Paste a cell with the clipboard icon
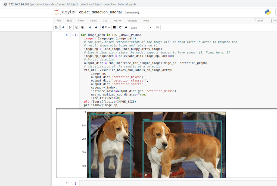This screenshot has width=277, height=186. 83,27
